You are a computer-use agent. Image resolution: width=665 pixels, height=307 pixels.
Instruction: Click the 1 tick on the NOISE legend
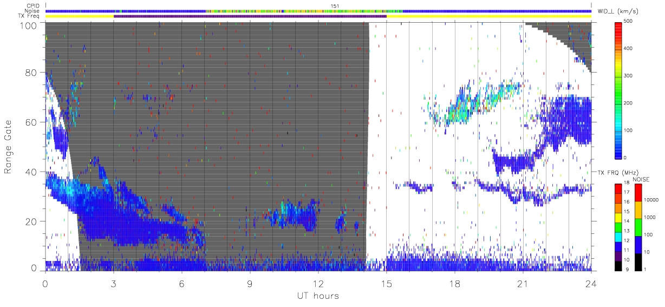click(646, 269)
